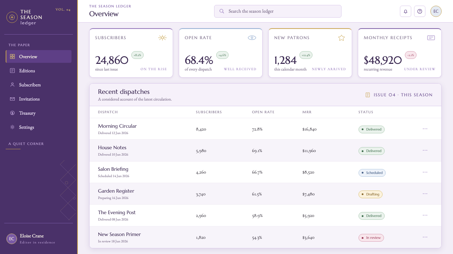Click the star icon on New Patrons card
The width and height of the screenshot is (453, 254).
[x=342, y=38]
